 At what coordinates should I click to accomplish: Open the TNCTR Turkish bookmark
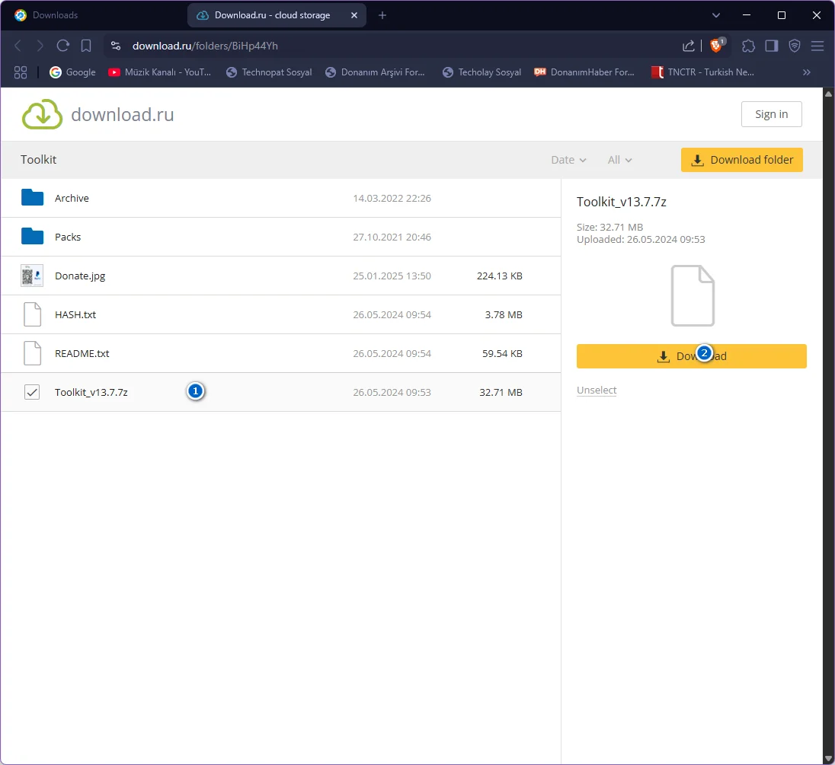tap(702, 72)
